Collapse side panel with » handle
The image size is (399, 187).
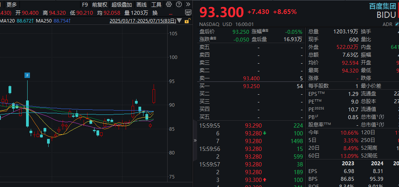[x=195, y=140]
